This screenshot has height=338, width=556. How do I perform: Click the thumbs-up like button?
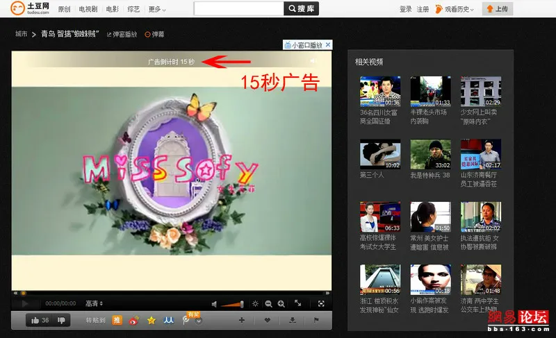click(35, 320)
